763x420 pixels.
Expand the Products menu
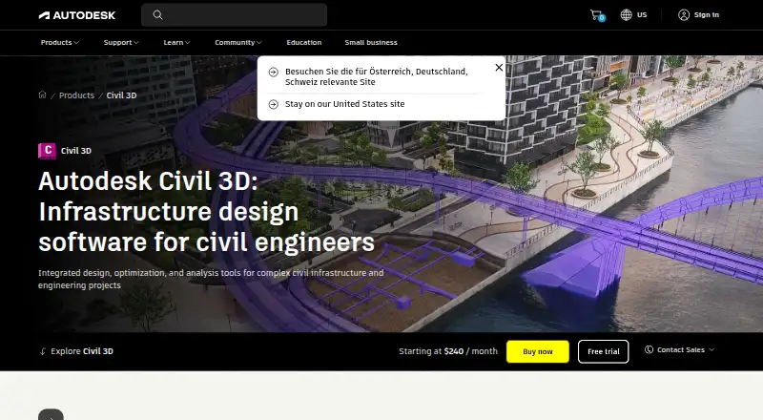(x=60, y=43)
